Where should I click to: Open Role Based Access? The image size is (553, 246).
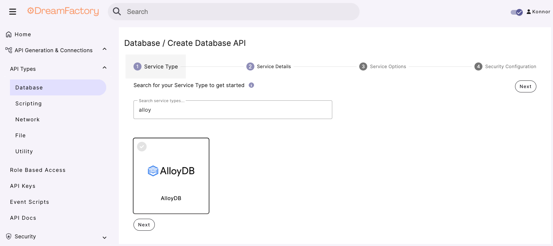coord(38,170)
